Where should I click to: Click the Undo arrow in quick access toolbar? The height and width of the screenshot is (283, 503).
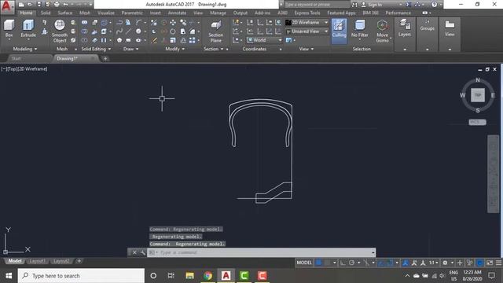(65, 5)
